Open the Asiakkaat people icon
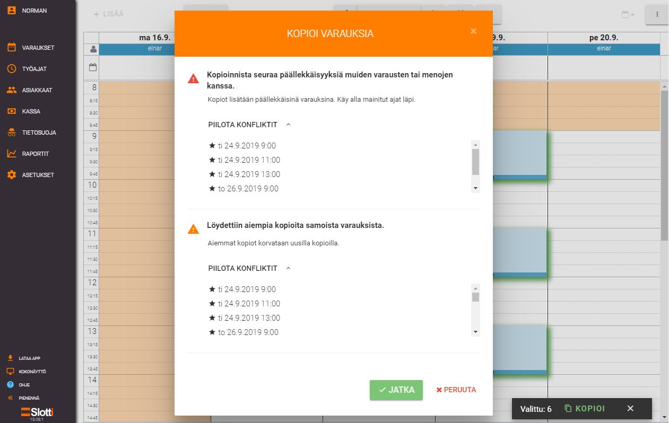The width and height of the screenshot is (669, 423). [11, 90]
